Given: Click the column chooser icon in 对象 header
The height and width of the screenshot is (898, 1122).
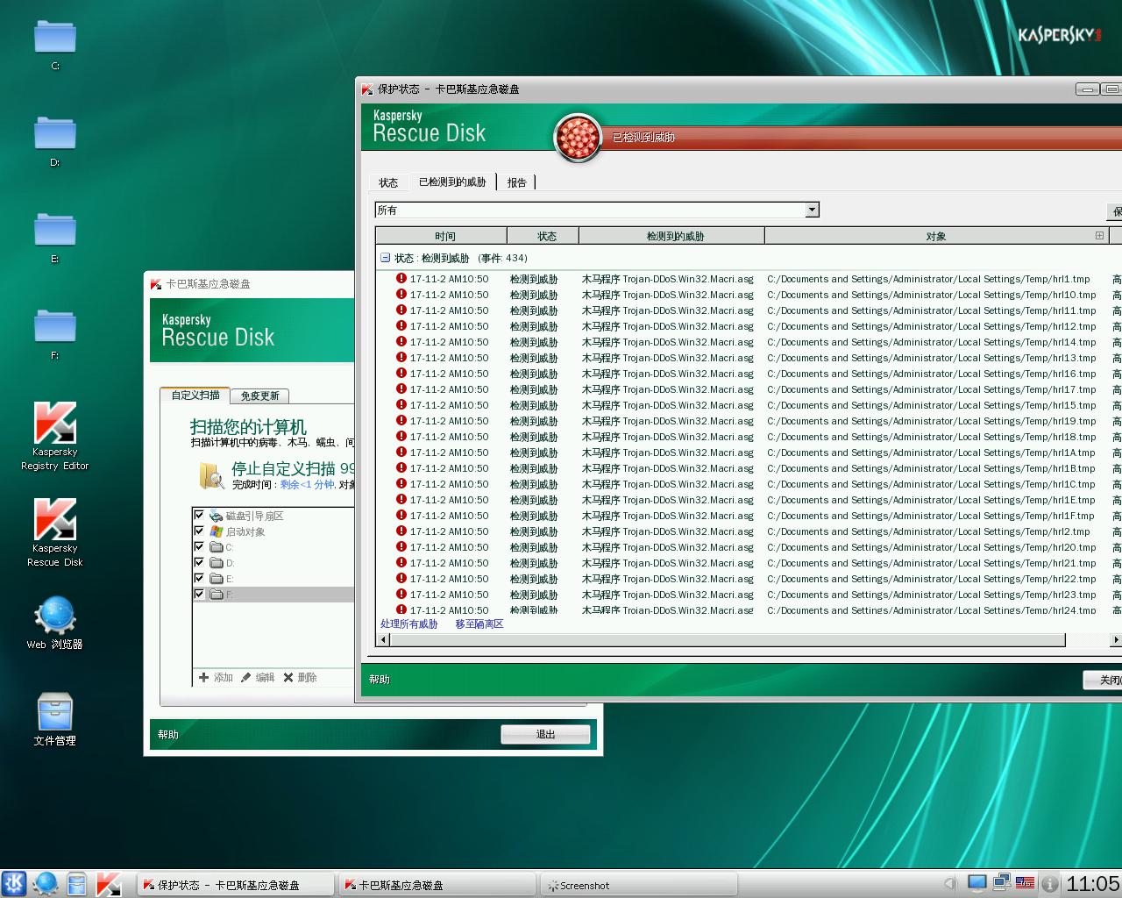Looking at the screenshot, I should [1099, 235].
